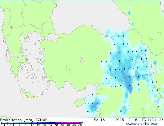Viewport: 164px width, 126px height.
Task: Click the '12..15 UTC' time text
Action: coord(136,120)
